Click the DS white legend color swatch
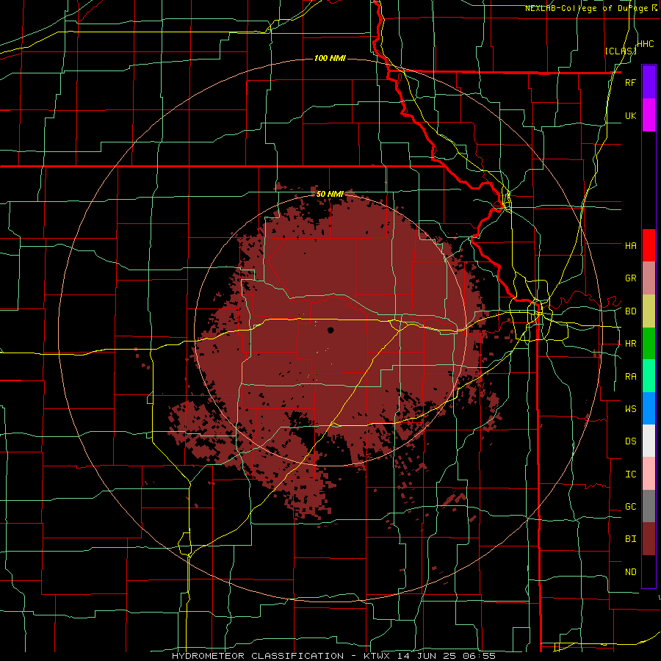 [649, 441]
